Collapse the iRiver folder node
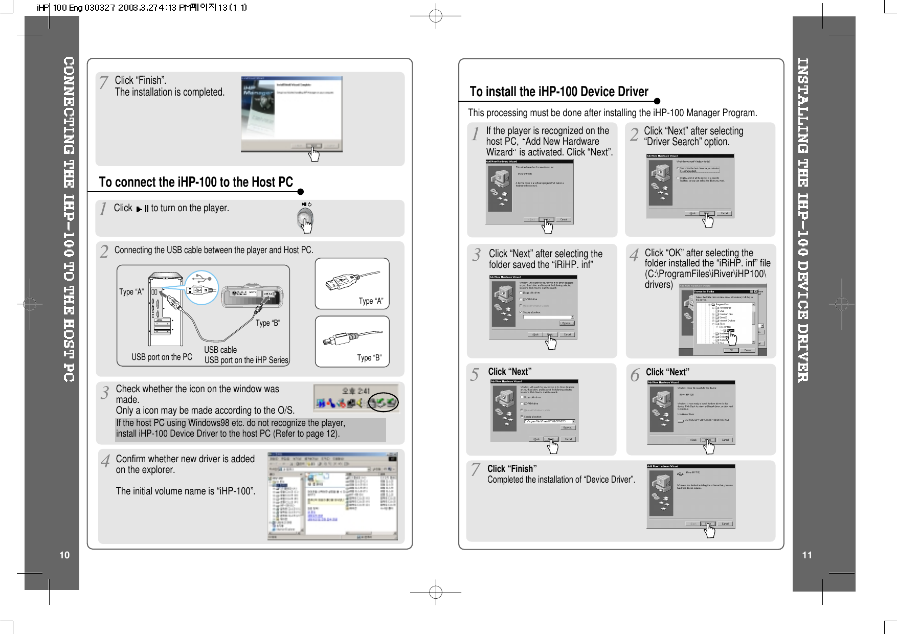The width and height of the screenshot is (897, 634). click(713, 324)
